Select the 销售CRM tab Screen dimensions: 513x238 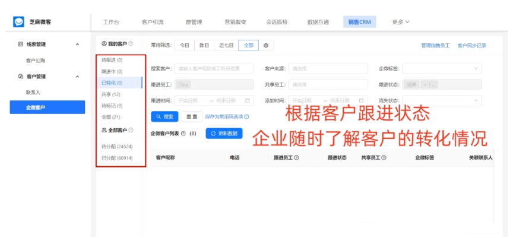pyautogui.click(x=360, y=22)
